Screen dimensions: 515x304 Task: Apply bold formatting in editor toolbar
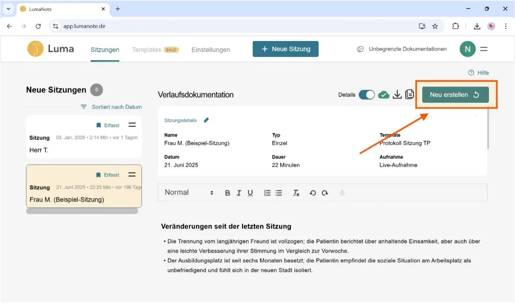[228, 193]
